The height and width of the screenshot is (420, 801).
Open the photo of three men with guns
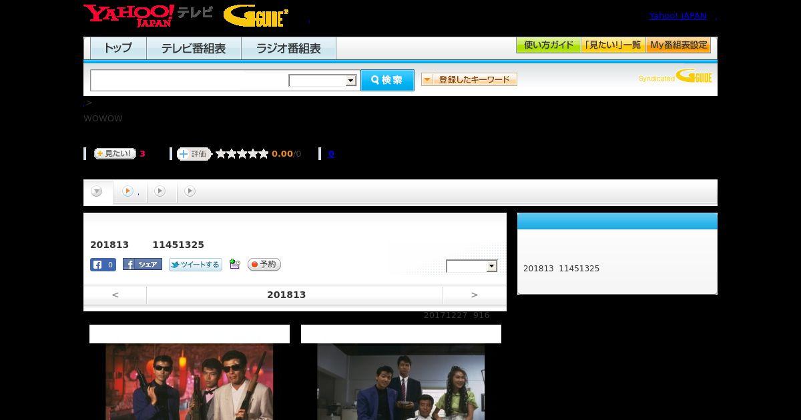(190, 381)
